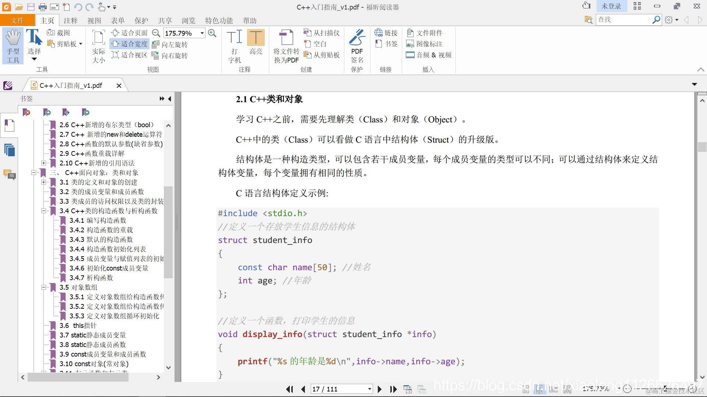Open the Comment ribbon tab
The height and width of the screenshot is (397, 707).
[x=70, y=21]
